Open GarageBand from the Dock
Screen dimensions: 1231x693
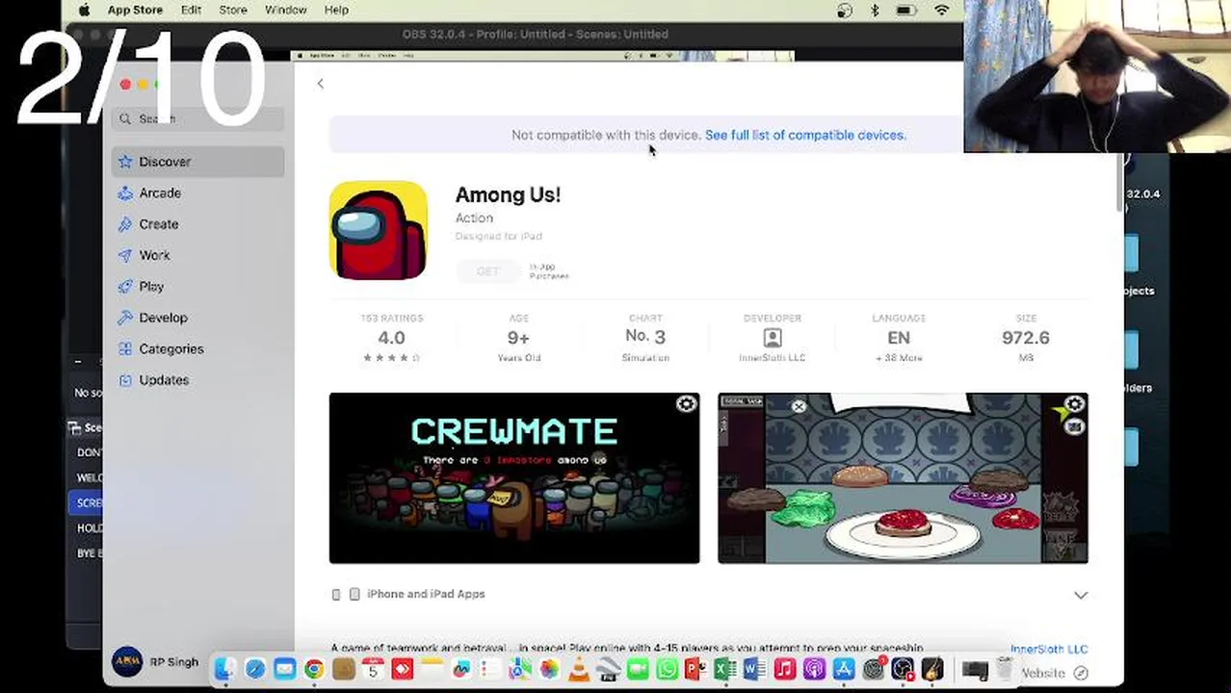tap(931, 669)
